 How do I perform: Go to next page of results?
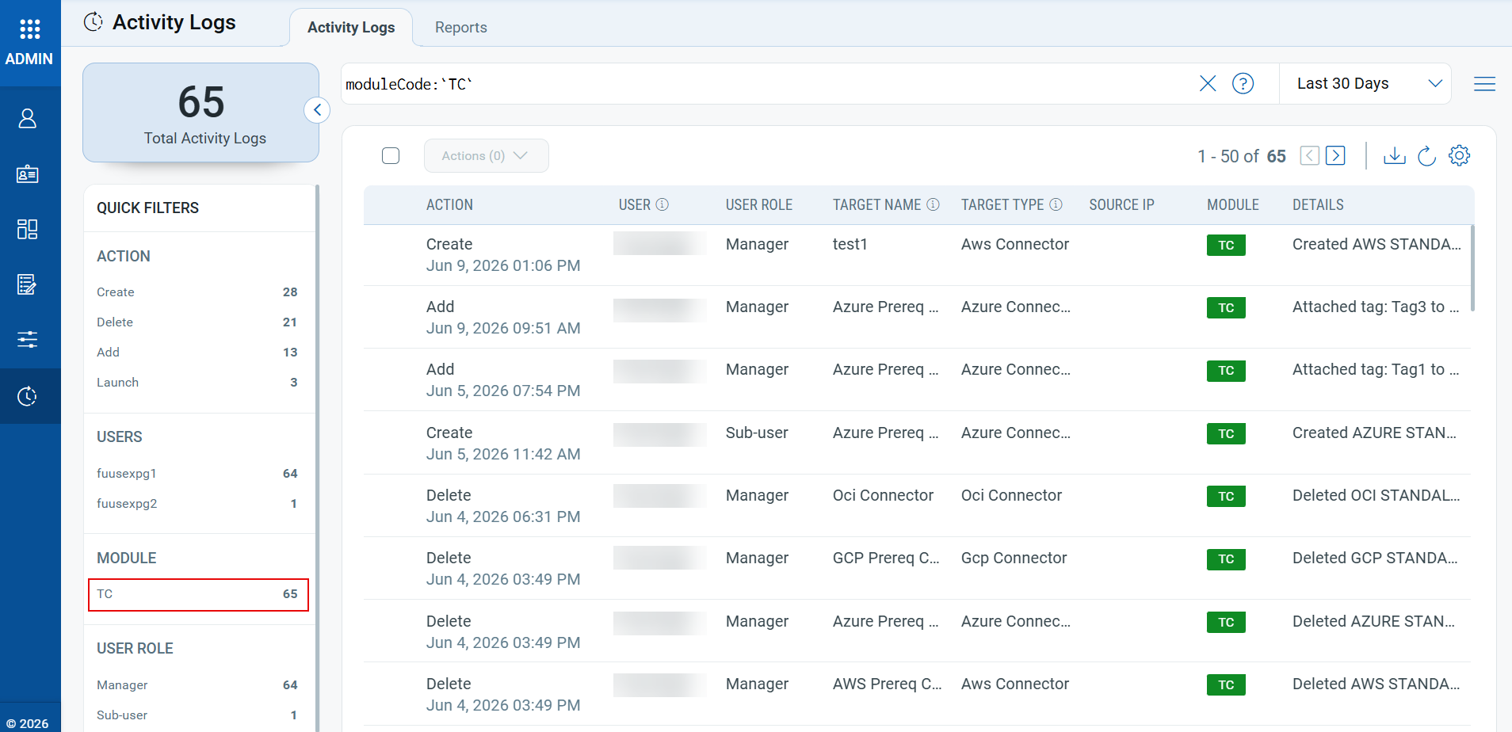pos(1335,155)
